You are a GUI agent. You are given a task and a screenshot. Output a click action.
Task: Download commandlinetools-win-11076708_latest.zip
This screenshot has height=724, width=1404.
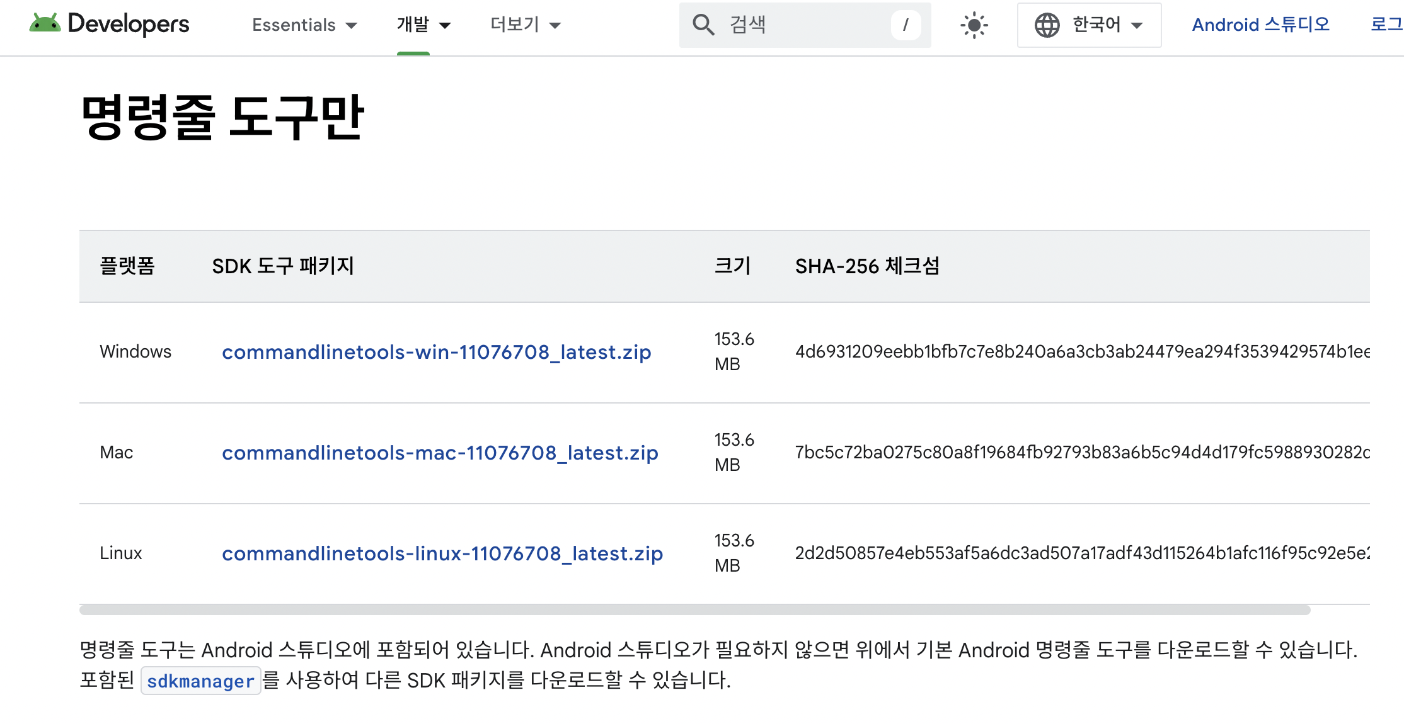click(437, 352)
